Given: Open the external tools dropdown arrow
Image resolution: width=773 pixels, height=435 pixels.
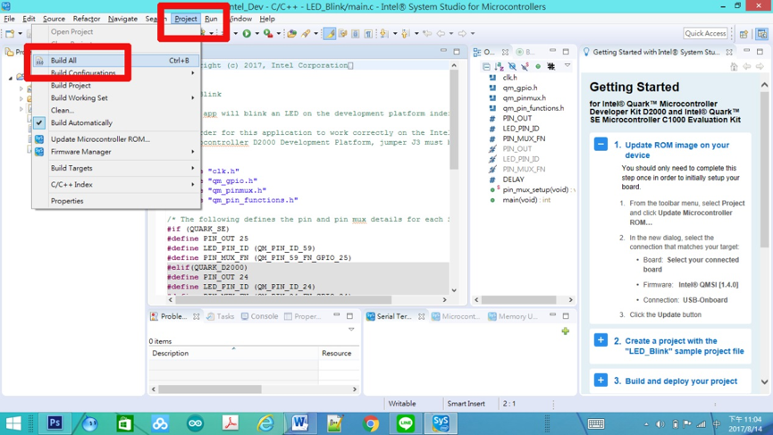Looking at the screenshot, I should pyautogui.click(x=279, y=34).
